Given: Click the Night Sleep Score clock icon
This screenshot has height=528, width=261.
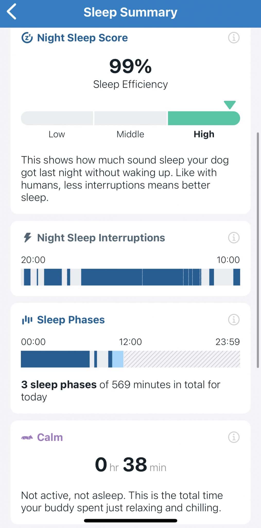Looking at the screenshot, I should pyautogui.click(x=27, y=38).
